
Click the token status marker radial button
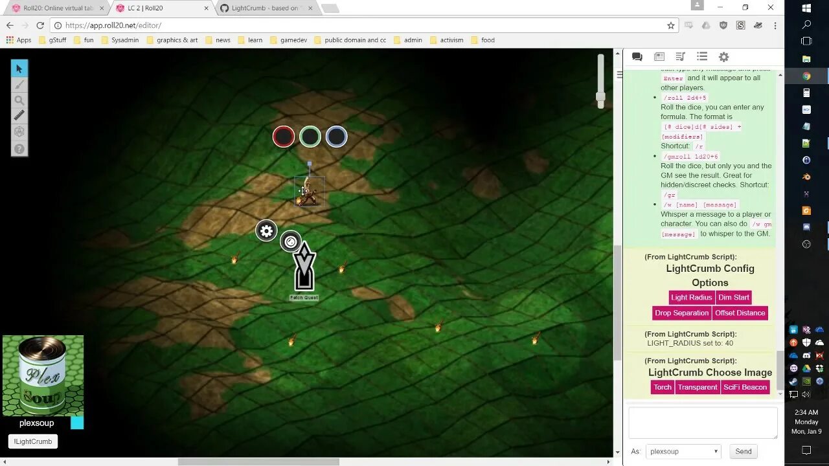291,242
